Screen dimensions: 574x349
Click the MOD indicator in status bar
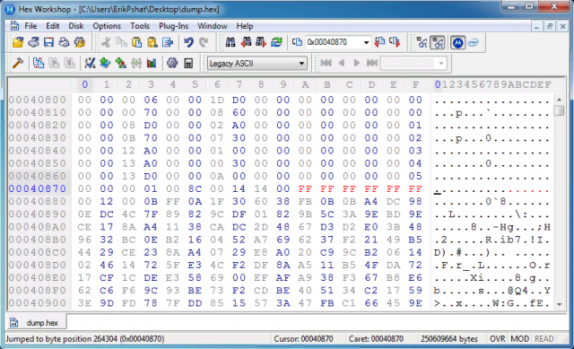[520, 339]
